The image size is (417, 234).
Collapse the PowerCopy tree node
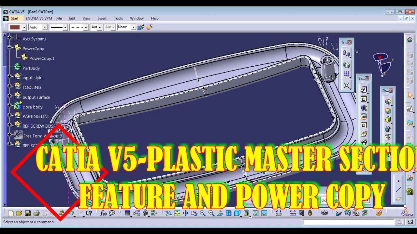coord(9,47)
